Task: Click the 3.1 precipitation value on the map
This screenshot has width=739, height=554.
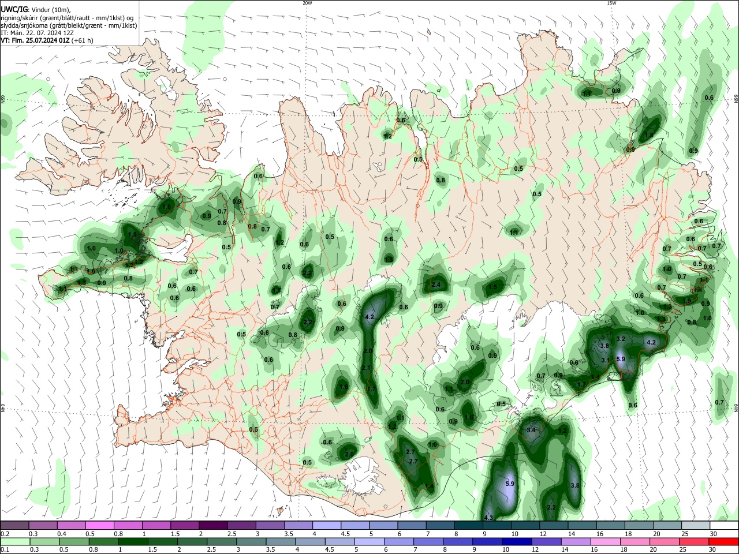Action: [x=606, y=360]
